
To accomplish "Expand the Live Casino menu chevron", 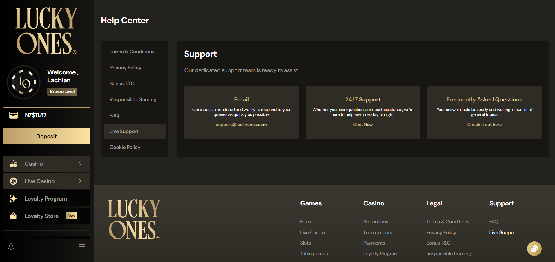I will coord(80,181).
